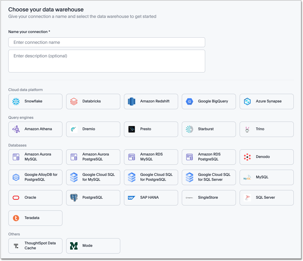This screenshot has height=261, width=303.
Task: Select the Amazon RDS MySQL tile
Action: tap(151, 157)
